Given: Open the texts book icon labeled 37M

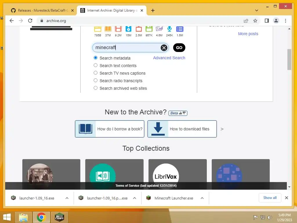Looking at the screenshot, I should 108,29.
